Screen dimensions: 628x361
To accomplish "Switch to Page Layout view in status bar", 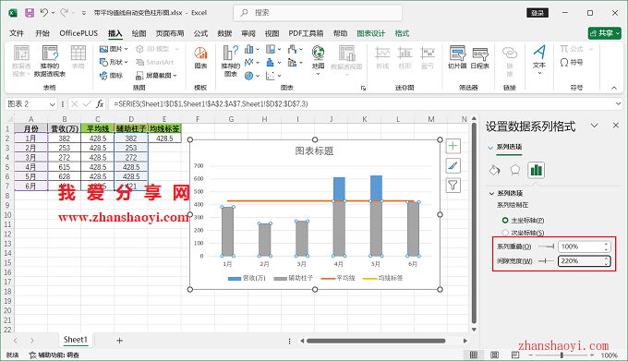I will 495,355.
